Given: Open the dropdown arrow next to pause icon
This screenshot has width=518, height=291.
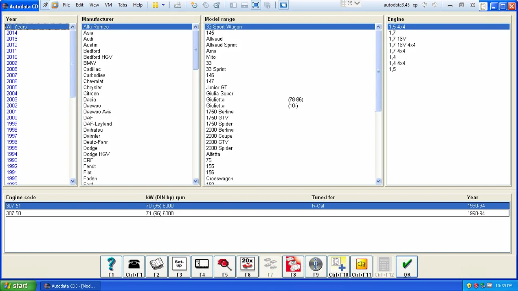Looking at the screenshot, I should click(x=163, y=5).
